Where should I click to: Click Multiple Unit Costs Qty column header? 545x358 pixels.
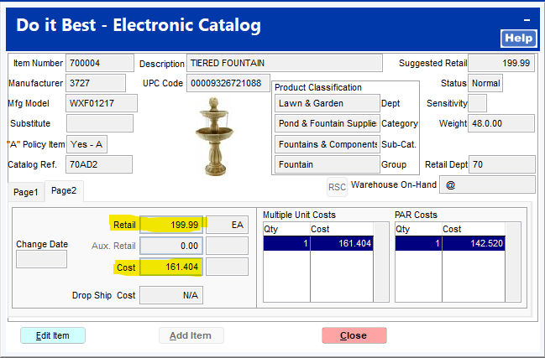point(286,229)
